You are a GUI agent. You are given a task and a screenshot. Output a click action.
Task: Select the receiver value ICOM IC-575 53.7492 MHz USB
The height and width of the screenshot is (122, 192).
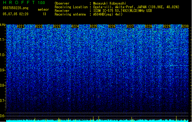(122, 11)
